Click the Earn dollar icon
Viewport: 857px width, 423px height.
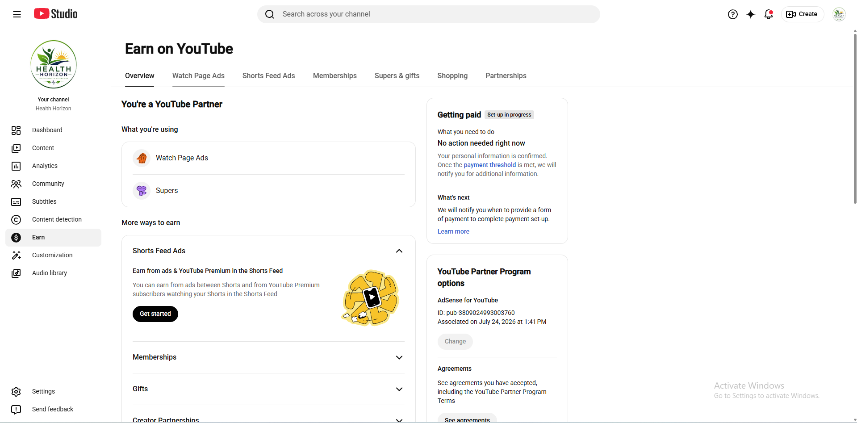click(x=16, y=237)
